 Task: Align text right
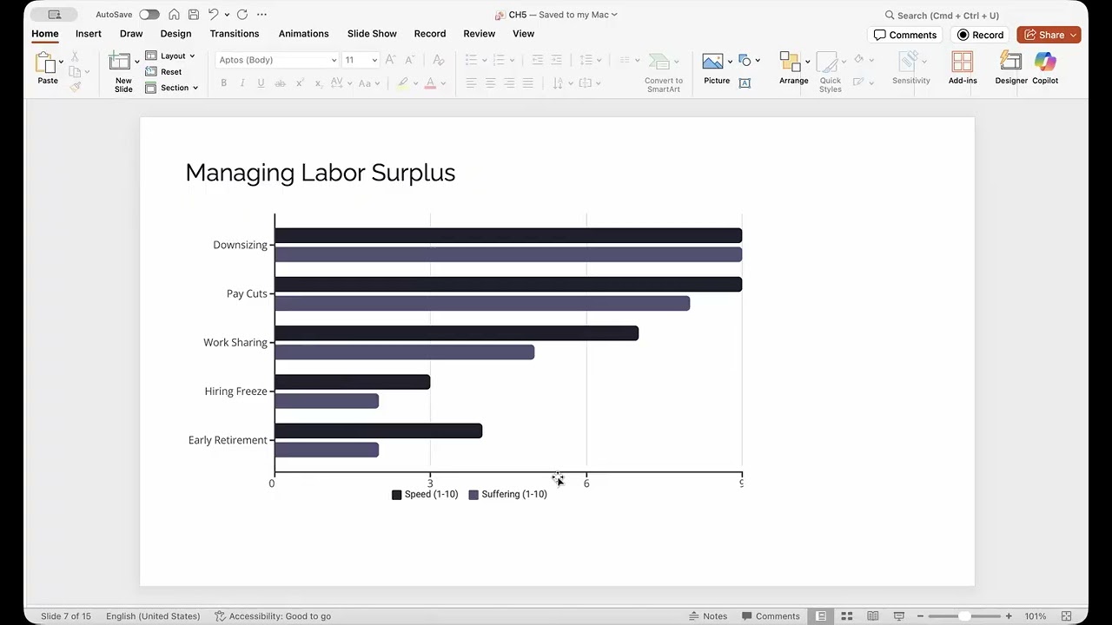point(509,83)
